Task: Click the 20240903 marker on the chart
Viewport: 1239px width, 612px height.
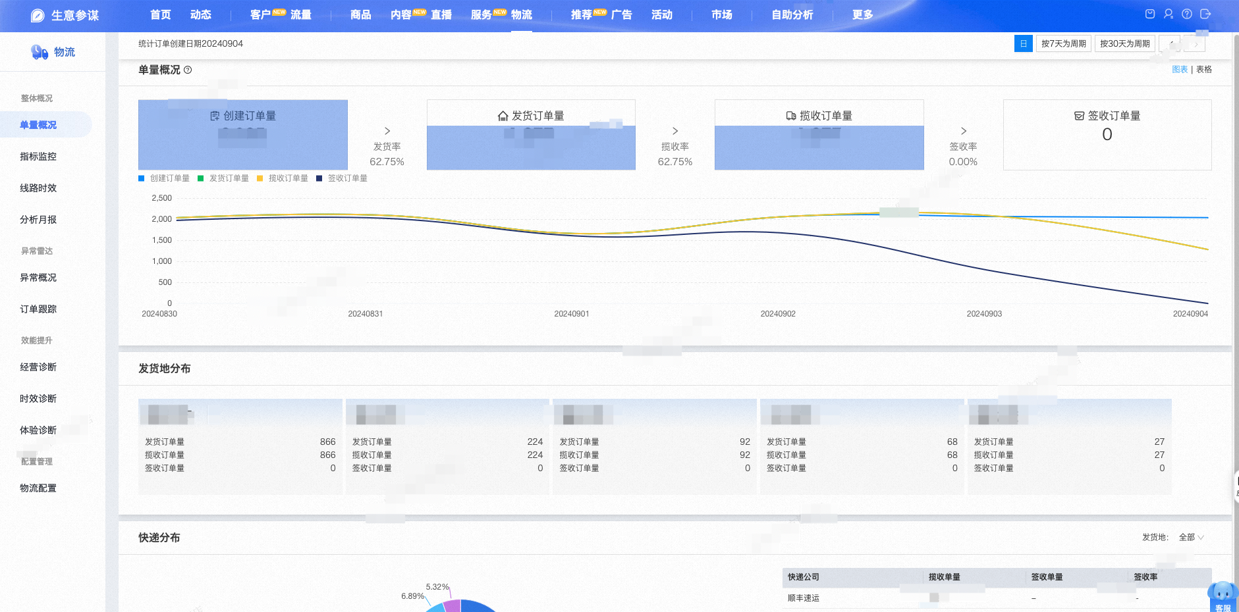Action: (984, 314)
